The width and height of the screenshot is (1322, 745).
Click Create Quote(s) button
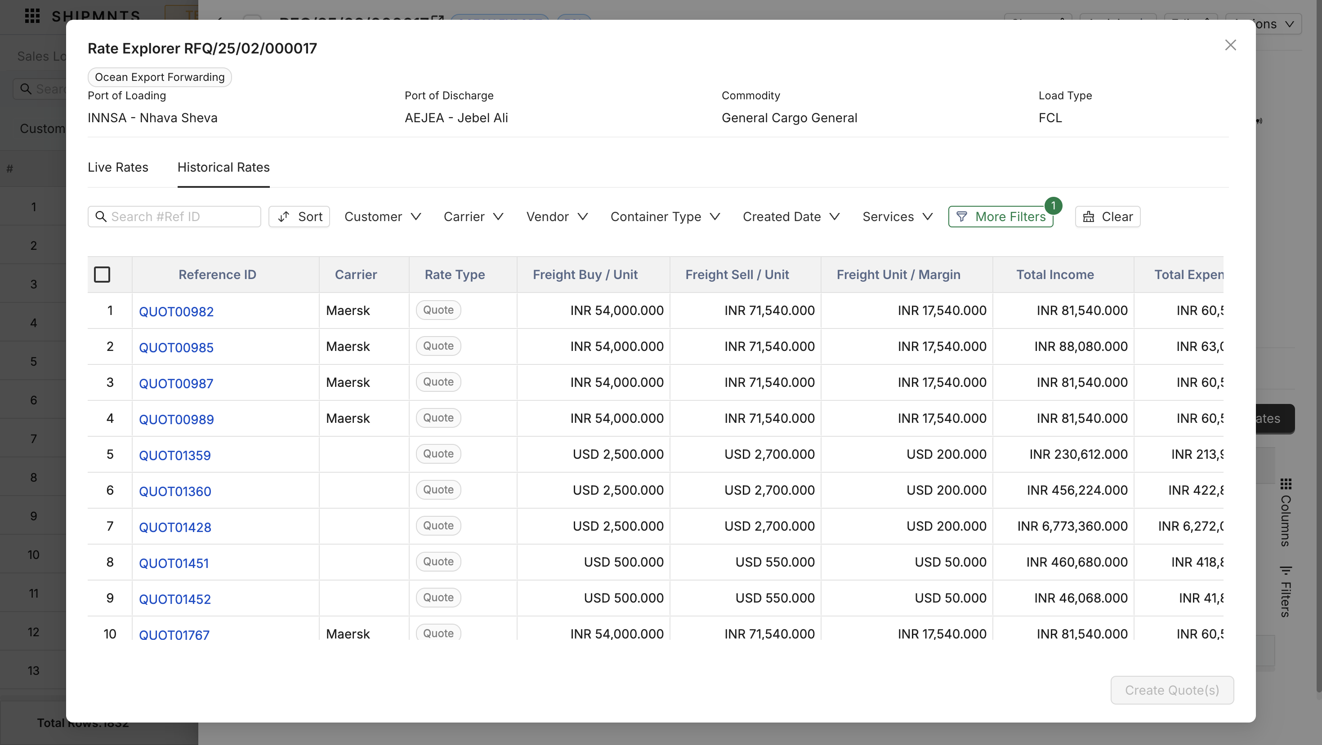tap(1172, 690)
